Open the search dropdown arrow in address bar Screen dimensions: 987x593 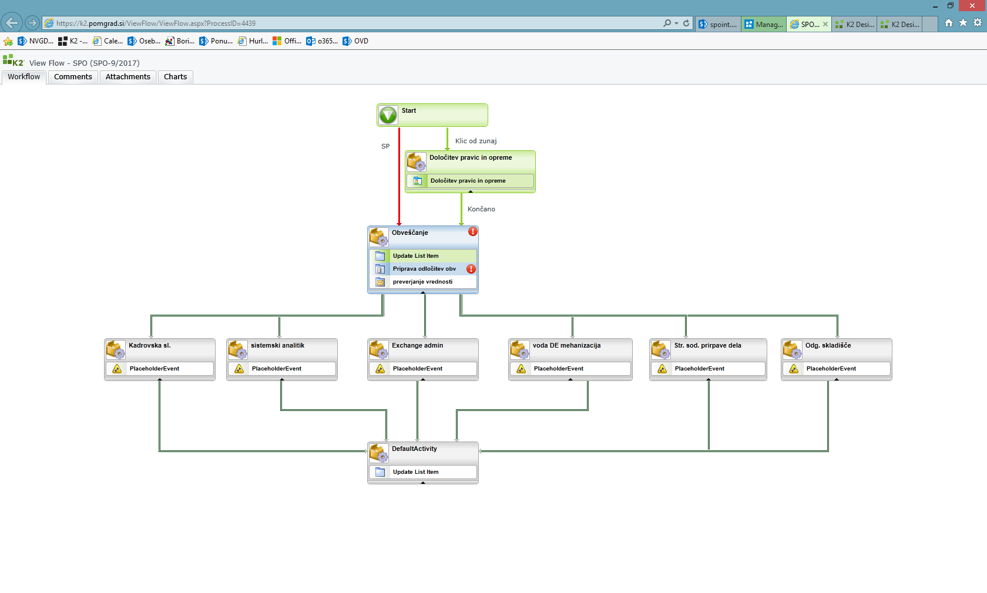coord(677,23)
